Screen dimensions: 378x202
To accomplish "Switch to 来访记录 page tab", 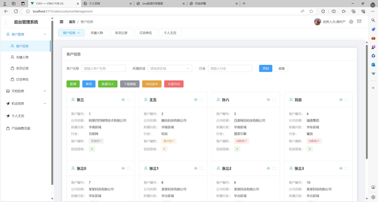I will tap(121, 33).
